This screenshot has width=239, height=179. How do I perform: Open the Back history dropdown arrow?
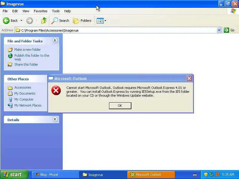[x=21, y=21]
